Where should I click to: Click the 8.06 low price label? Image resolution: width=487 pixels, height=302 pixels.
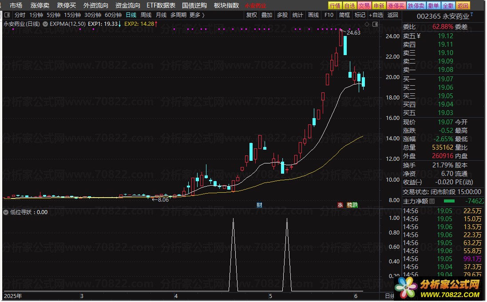click(x=163, y=200)
